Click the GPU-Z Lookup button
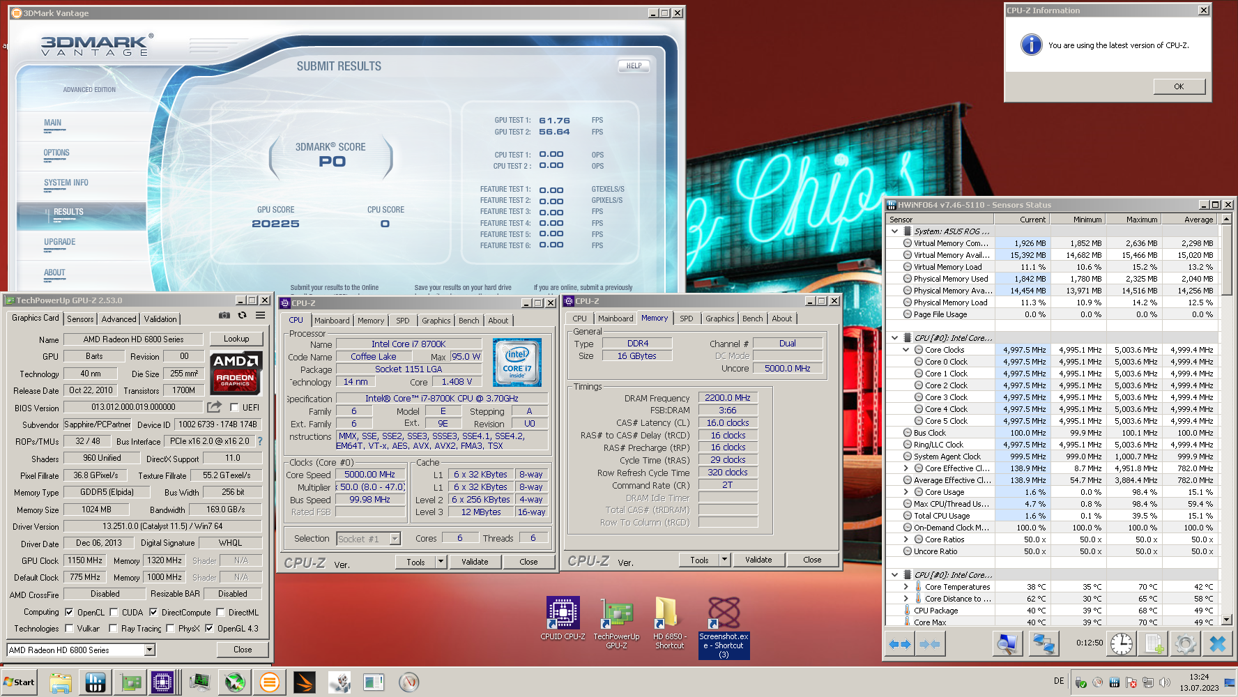Image resolution: width=1238 pixels, height=697 pixels. coord(236,339)
